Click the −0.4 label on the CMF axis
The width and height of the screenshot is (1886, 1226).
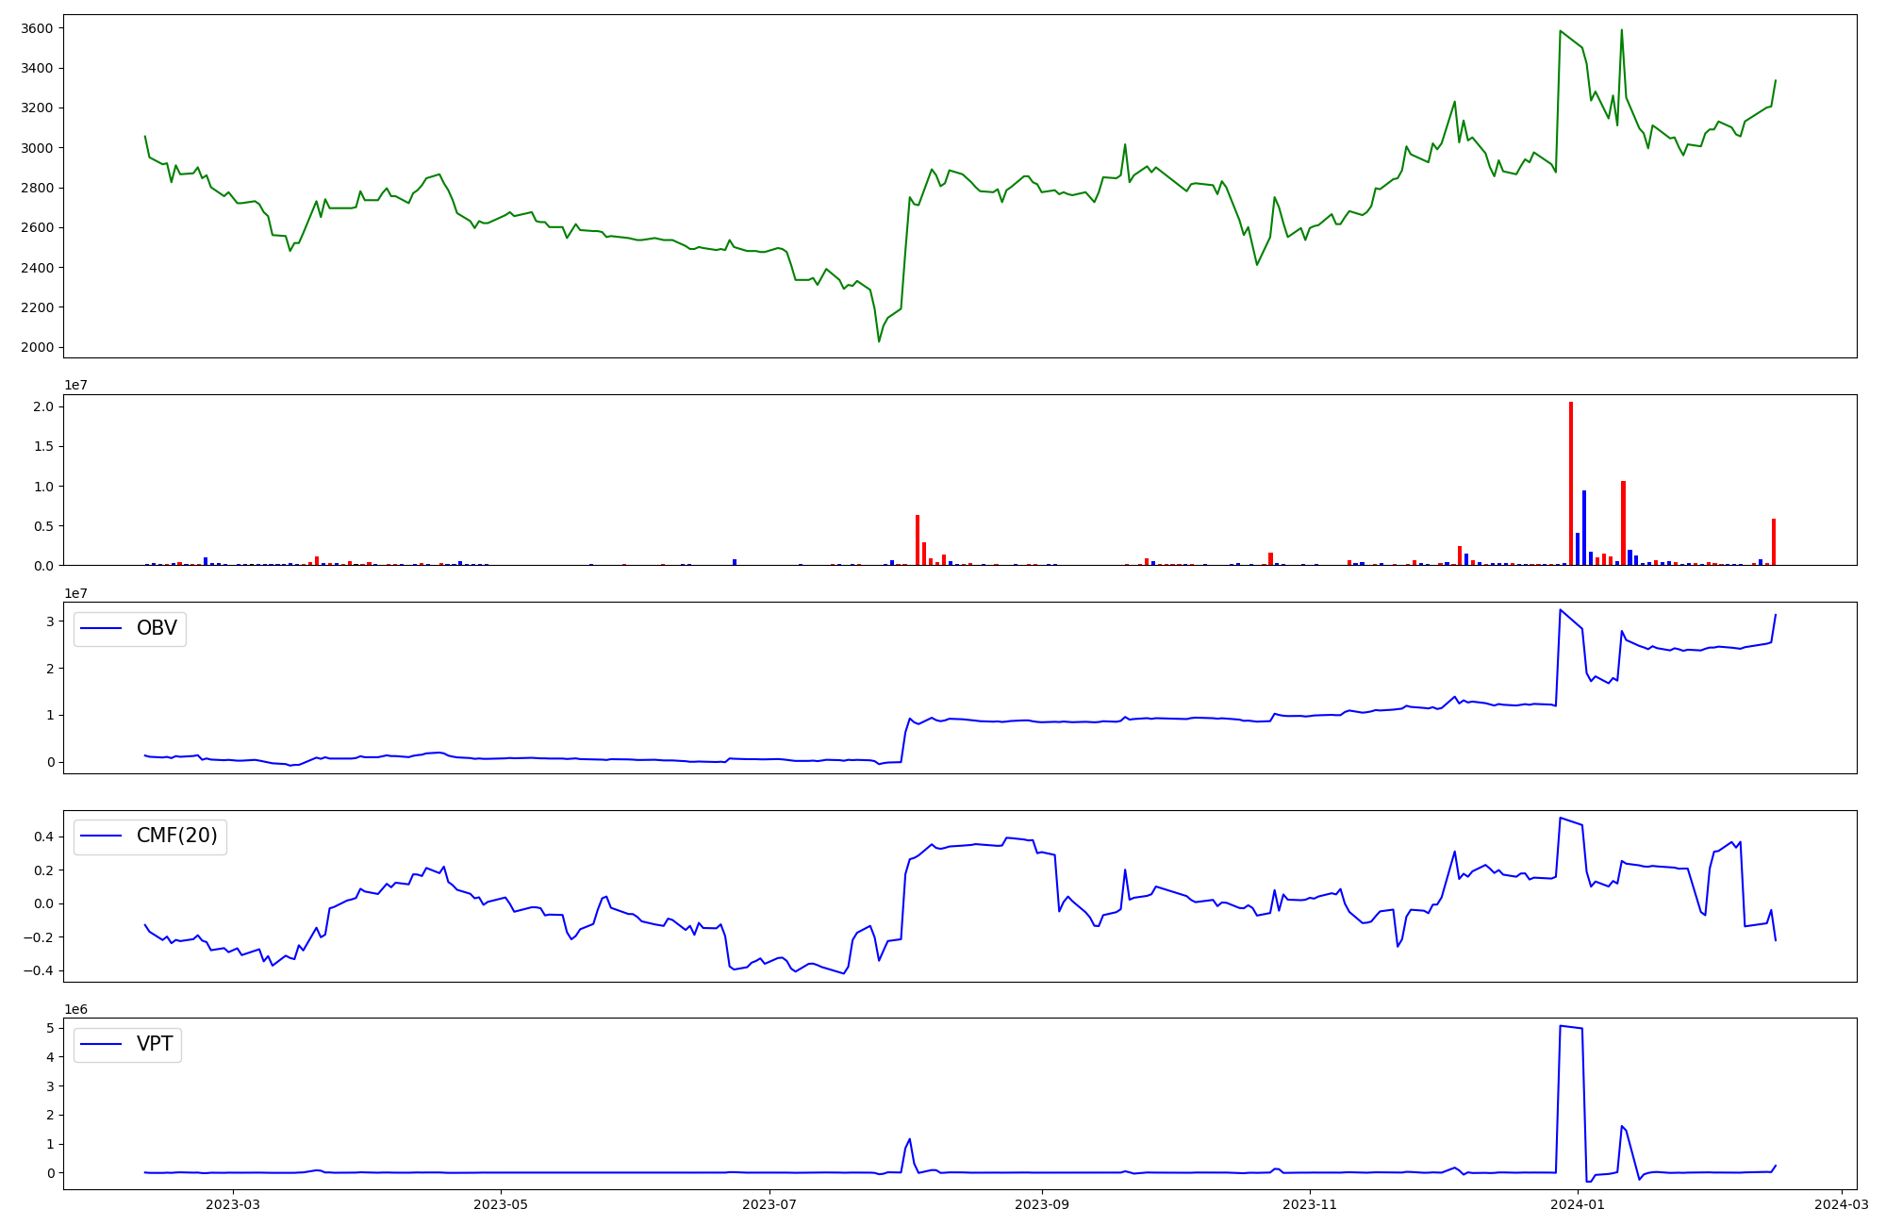click(x=38, y=971)
